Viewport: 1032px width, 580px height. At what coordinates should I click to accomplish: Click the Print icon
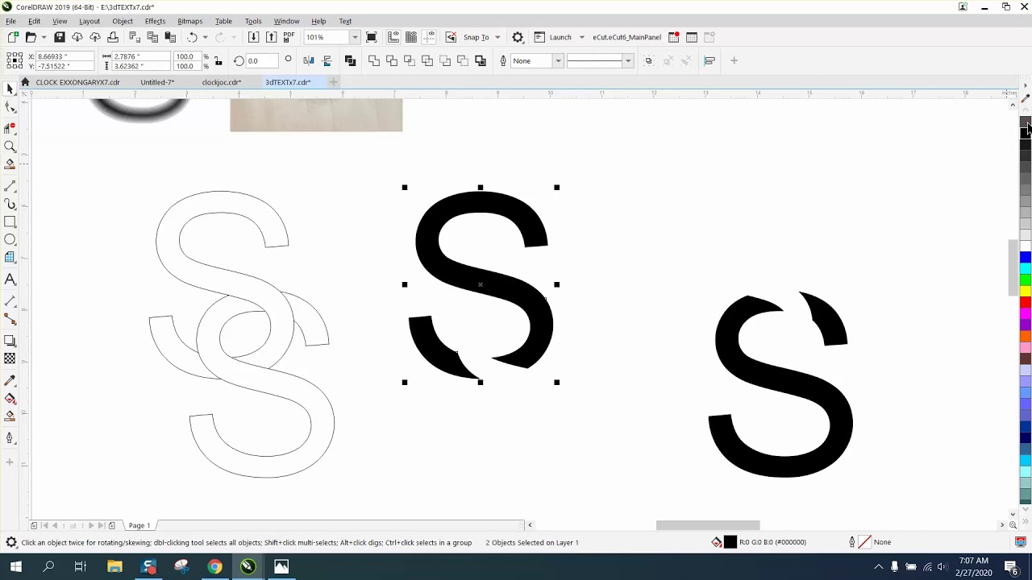pos(113,37)
